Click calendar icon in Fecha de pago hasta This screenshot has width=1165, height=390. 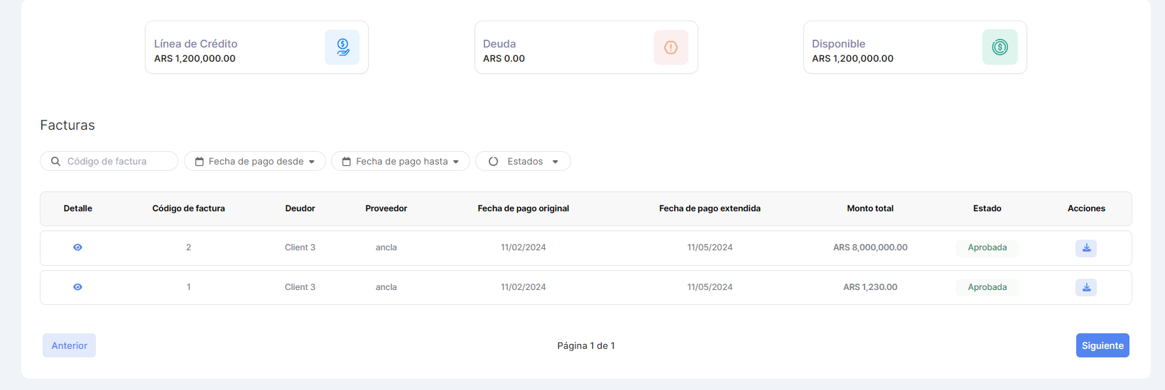point(347,162)
